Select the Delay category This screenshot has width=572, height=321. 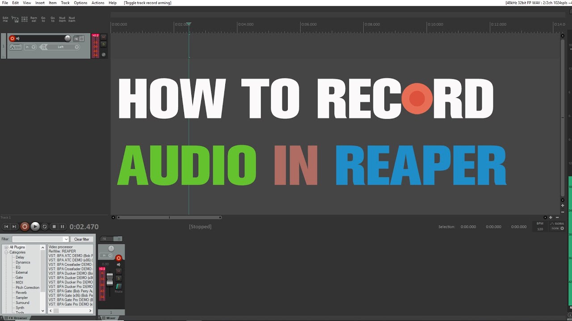point(20,258)
